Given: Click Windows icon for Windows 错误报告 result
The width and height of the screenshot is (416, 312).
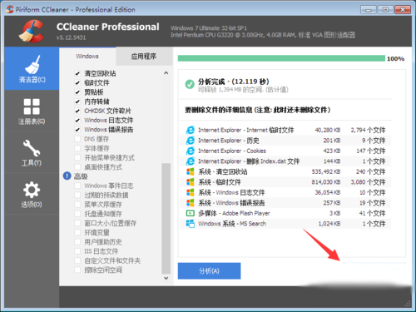Looking at the screenshot, I should point(191,203).
